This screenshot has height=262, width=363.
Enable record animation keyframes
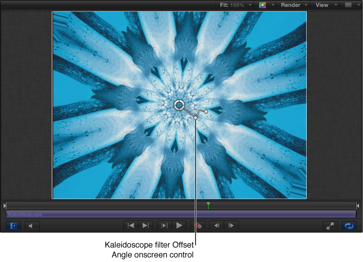(198, 225)
